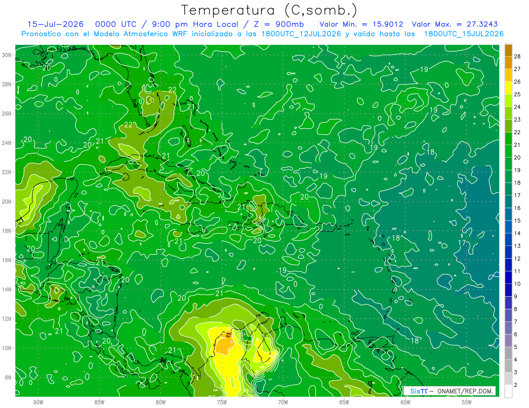Click the "85W" longitude label
This screenshot has height=408, width=529.
[x=99, y=403]
